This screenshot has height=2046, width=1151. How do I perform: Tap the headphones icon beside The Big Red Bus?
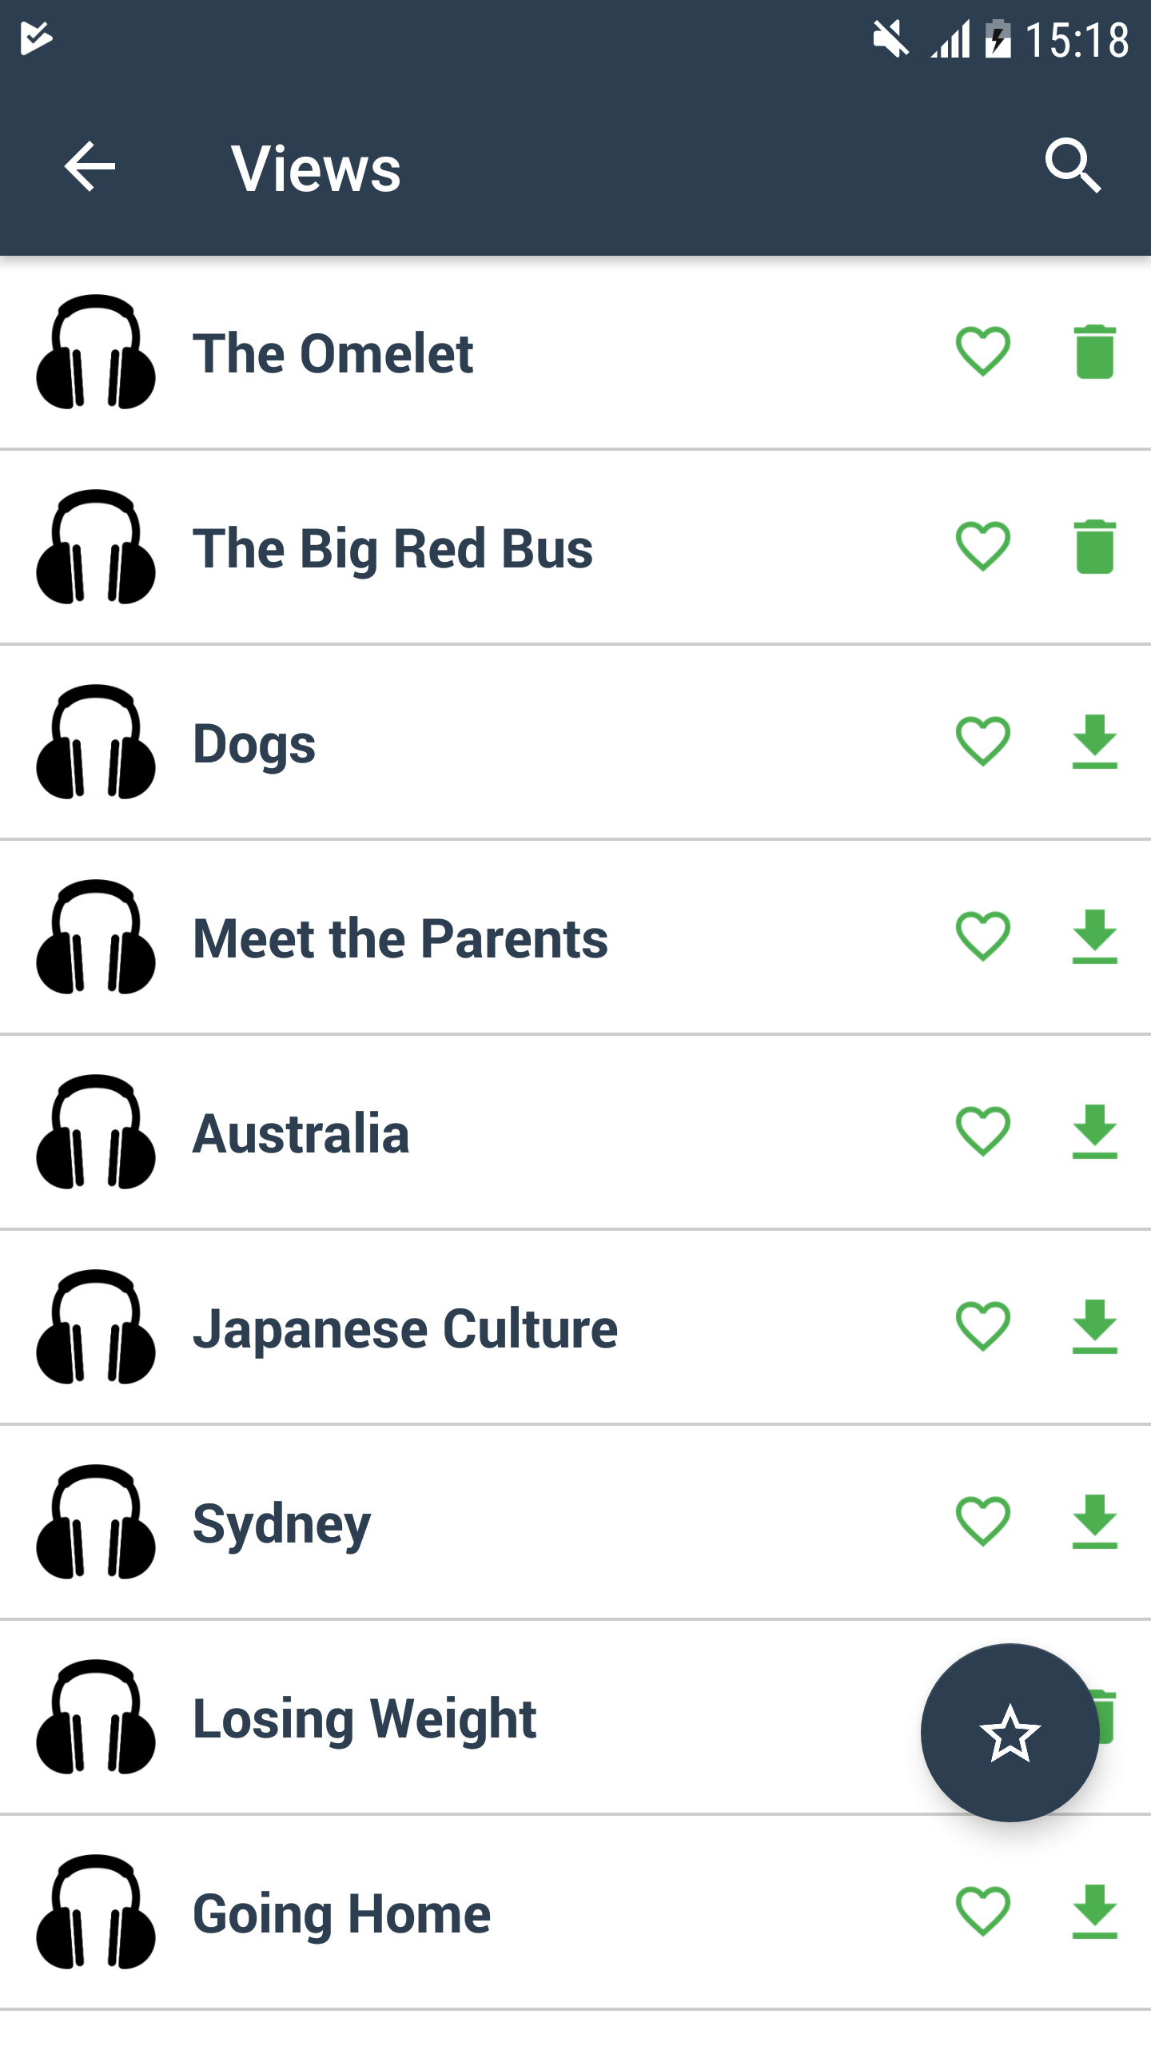tap(96, 547)
